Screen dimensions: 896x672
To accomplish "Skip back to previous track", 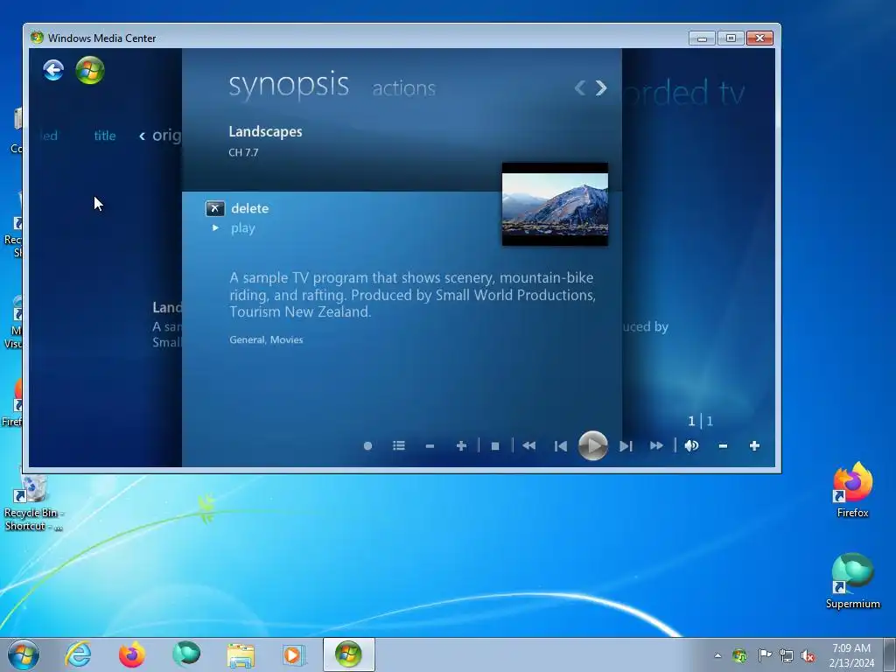I will tap(561, 445).
